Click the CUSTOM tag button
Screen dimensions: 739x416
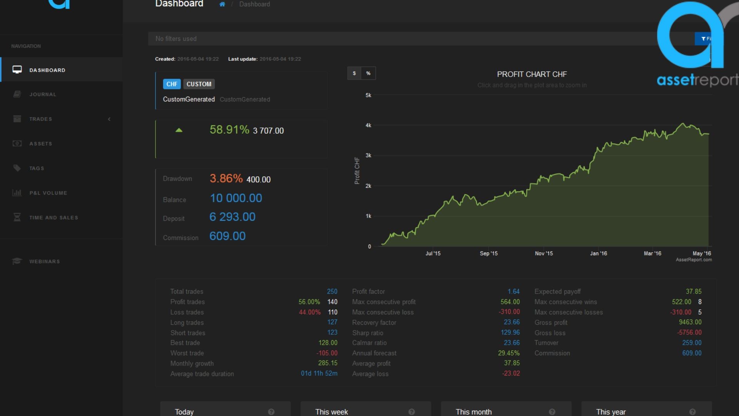pos(199,84)
